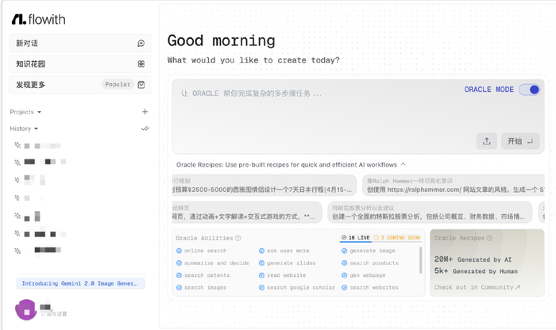The width and height of the screenshot is (556, 330).
Task: Add a new project with plus icon
Action: [x=145, y=112]
